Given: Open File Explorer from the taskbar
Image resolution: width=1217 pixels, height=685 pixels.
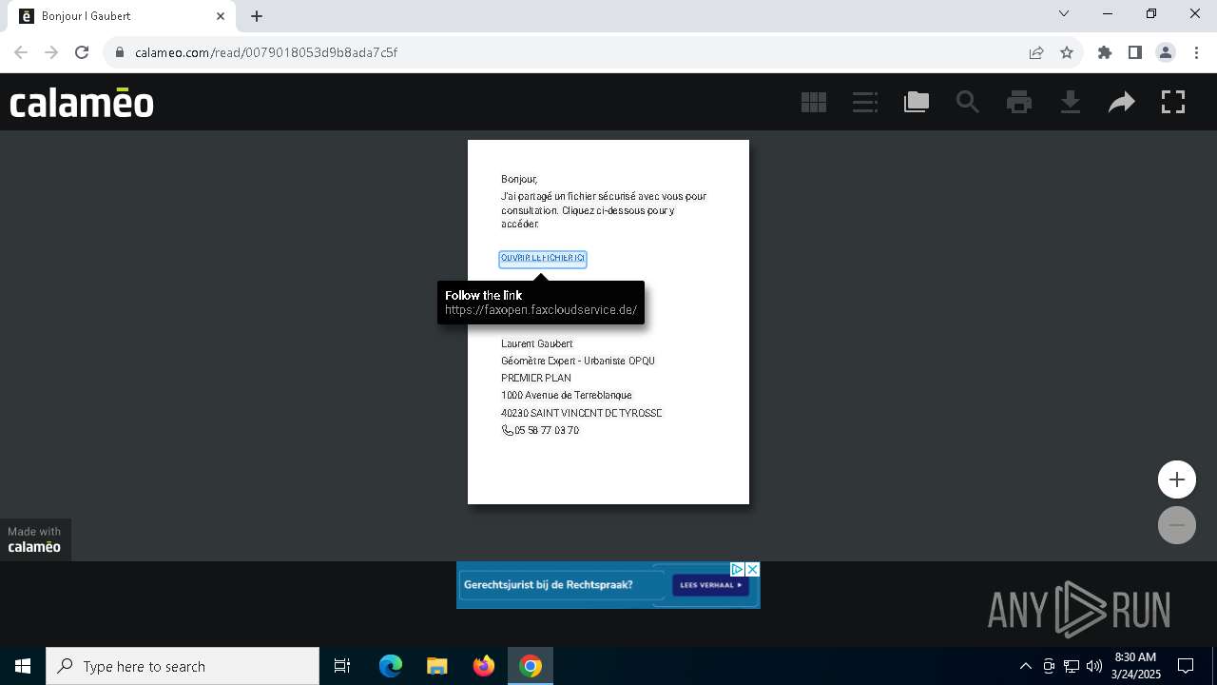Looking at the screenshot, I should [437, 666].
